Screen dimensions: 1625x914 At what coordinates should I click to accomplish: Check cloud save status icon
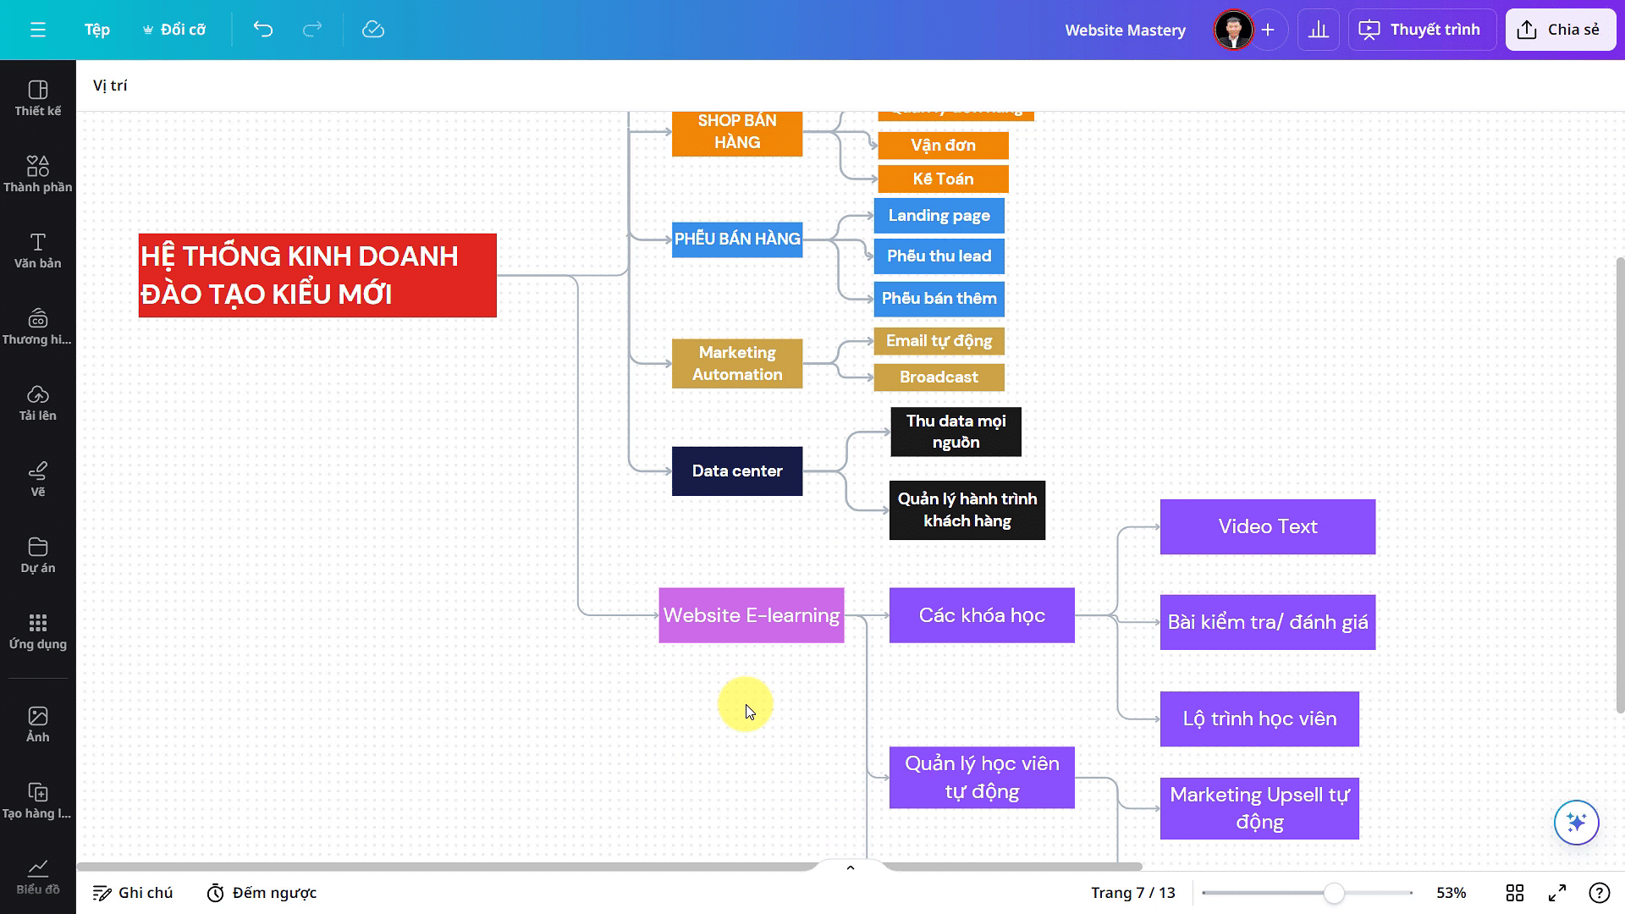(373, 30)
